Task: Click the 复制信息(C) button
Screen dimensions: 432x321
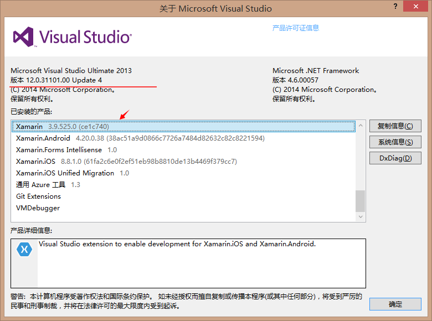Action: (395, 126)
